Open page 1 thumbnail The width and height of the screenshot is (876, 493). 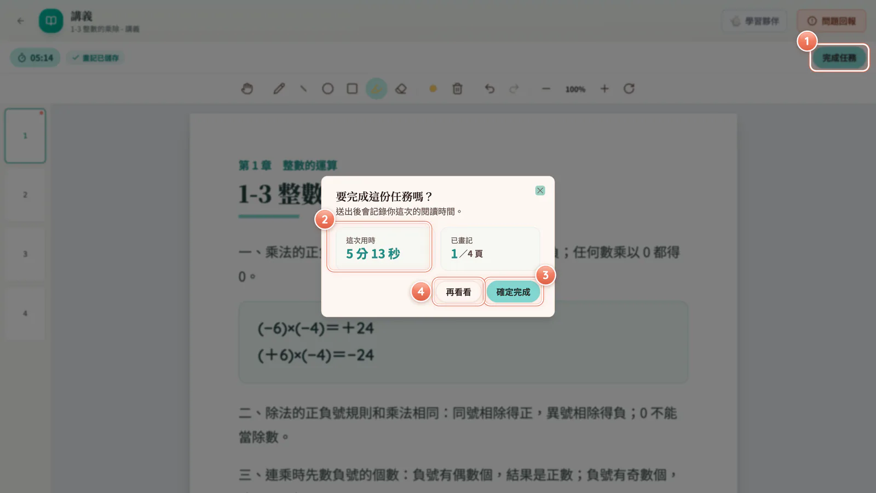coord(25,136)
